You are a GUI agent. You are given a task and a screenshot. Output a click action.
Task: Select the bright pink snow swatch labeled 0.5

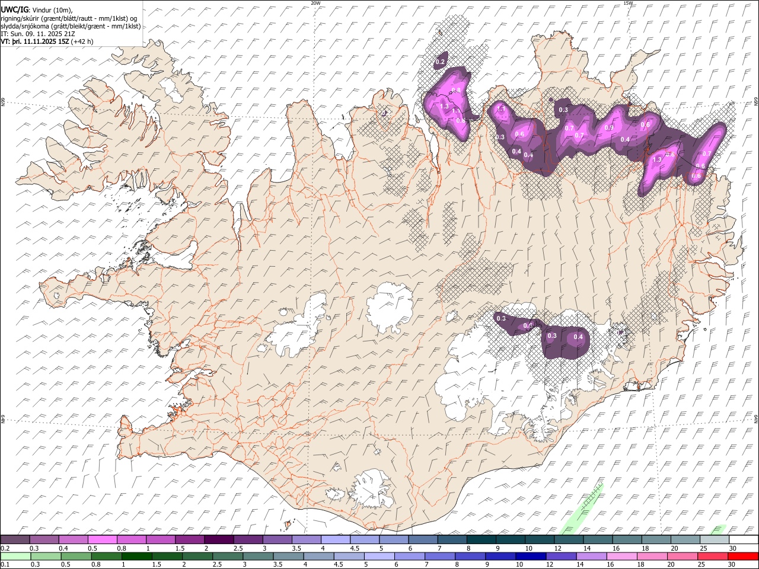tap(102, 539)
